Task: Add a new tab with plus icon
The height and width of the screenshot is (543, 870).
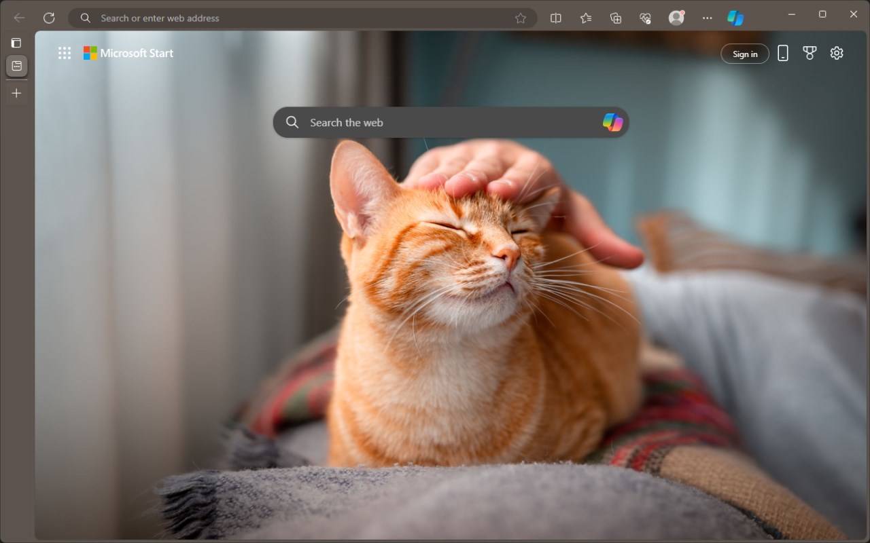Action: point(16,93)
